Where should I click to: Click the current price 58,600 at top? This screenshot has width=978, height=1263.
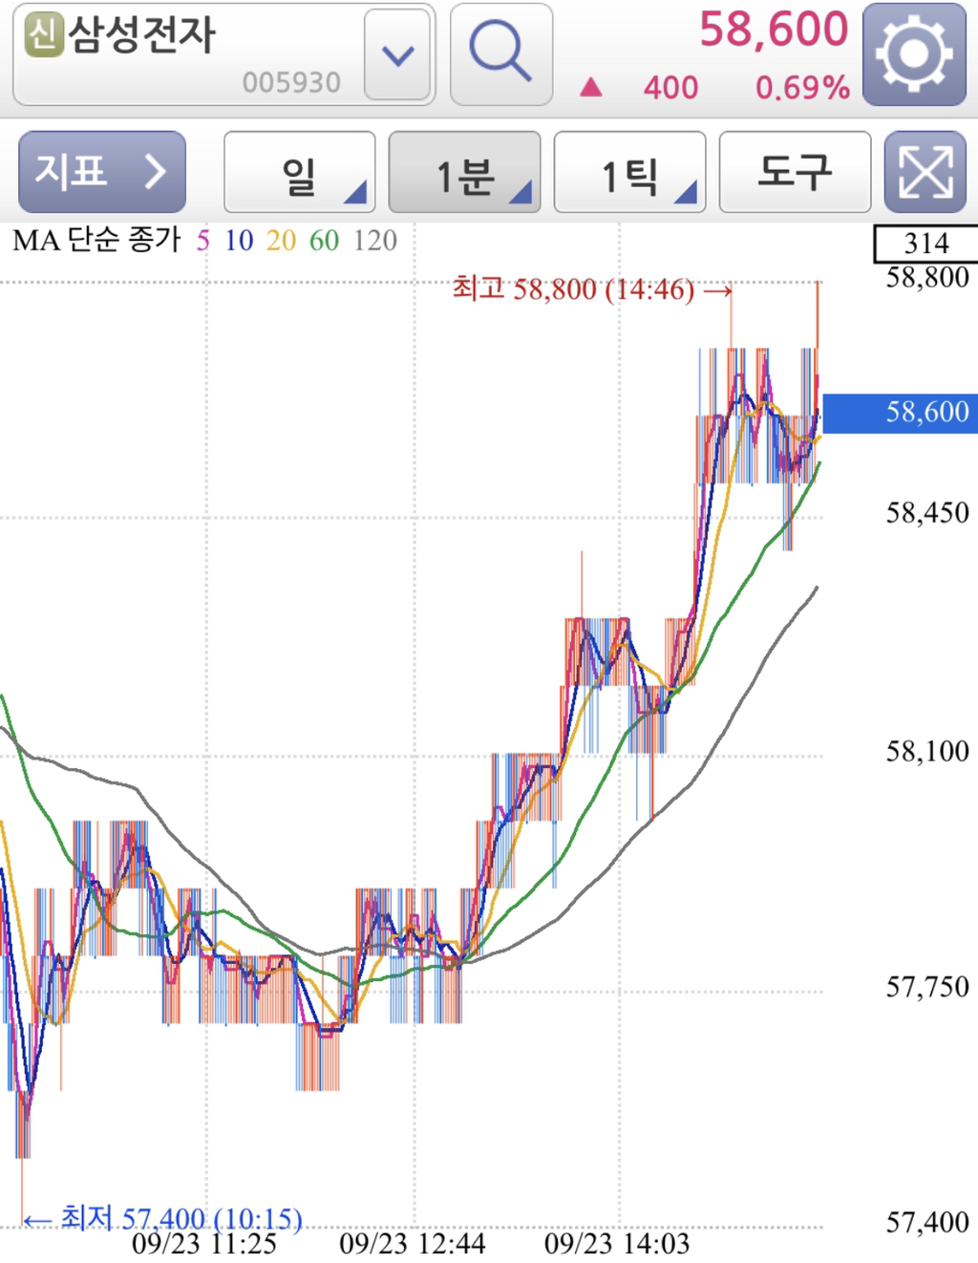[x=774, y=30]
